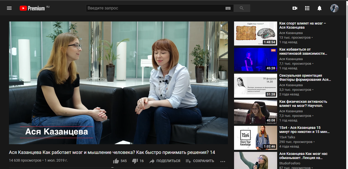The height and width of the screenshot is (169, 348).
Task: Open the nicotine addiction video thumbnail
Action: tap(255, 60)
